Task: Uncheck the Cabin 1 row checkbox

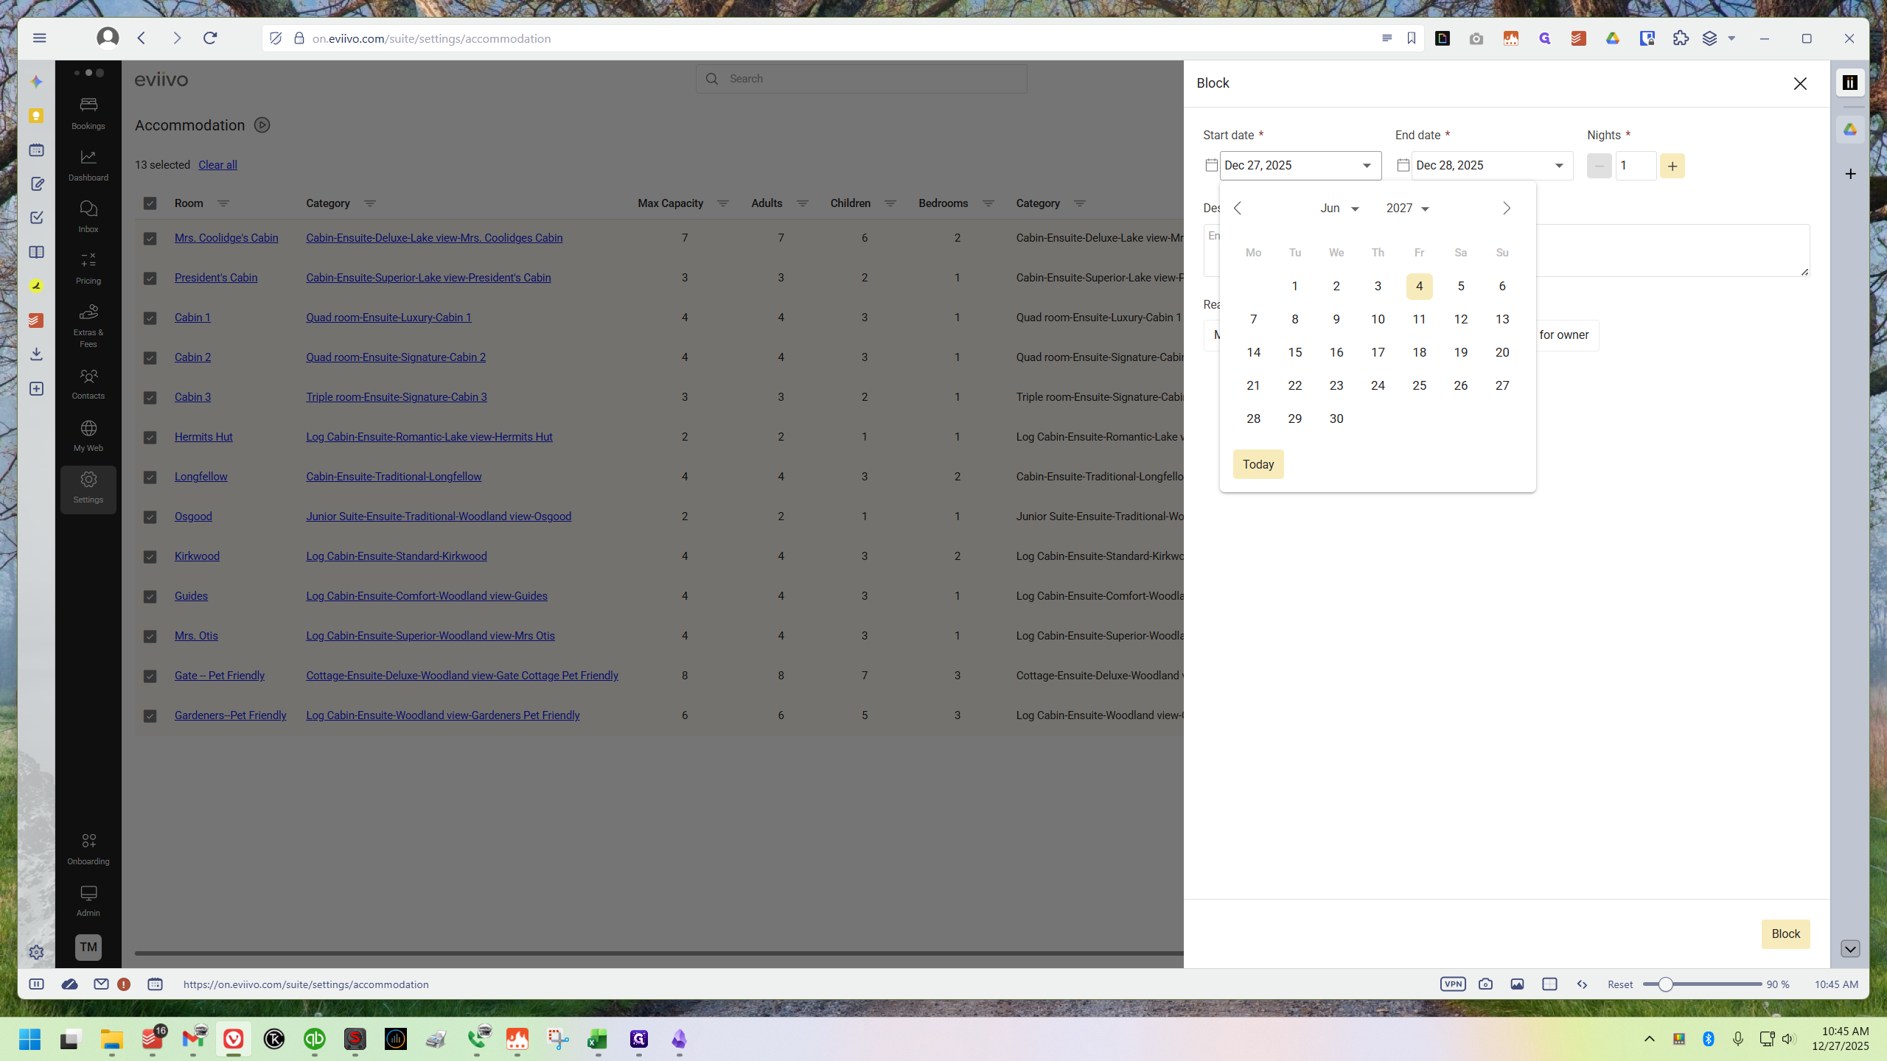Action: 150,318
